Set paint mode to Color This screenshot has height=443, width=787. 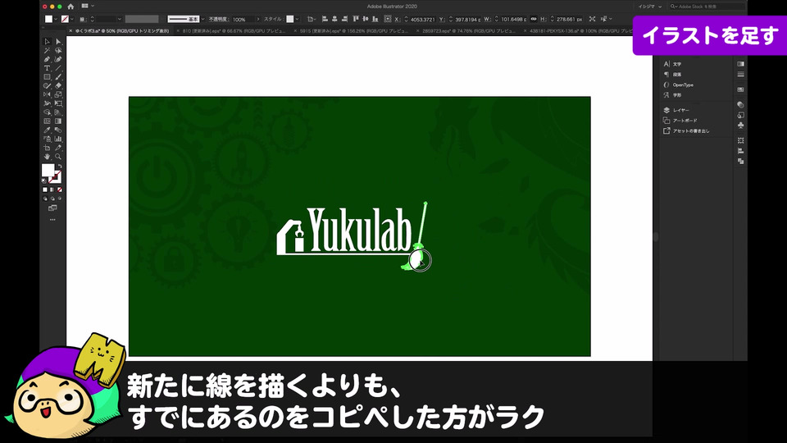pyautogui.click(x=44, y=190)
